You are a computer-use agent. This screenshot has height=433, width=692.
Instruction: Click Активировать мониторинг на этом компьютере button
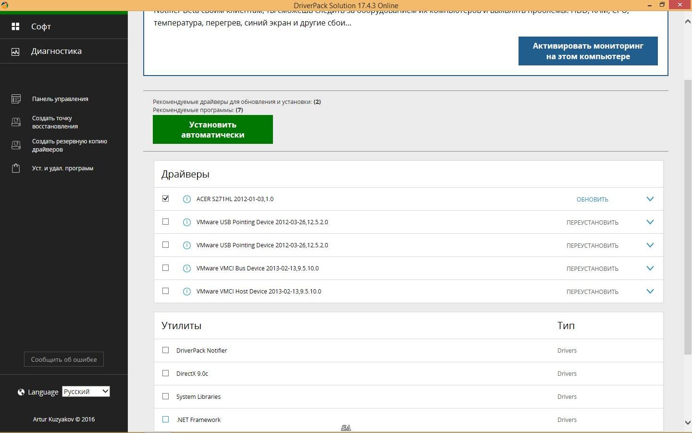[x=588, y=51]
